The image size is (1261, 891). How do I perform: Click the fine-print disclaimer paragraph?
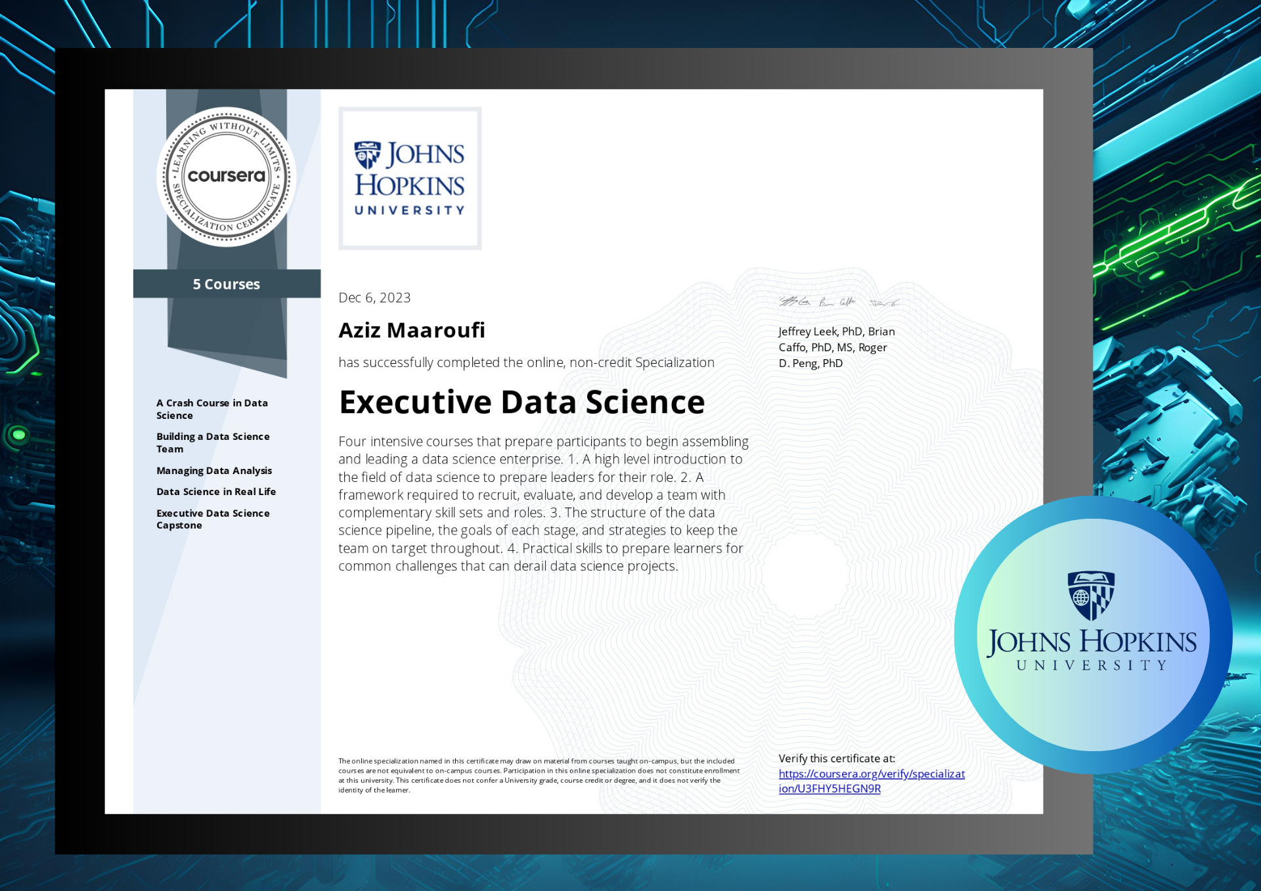tap(539, 775)
